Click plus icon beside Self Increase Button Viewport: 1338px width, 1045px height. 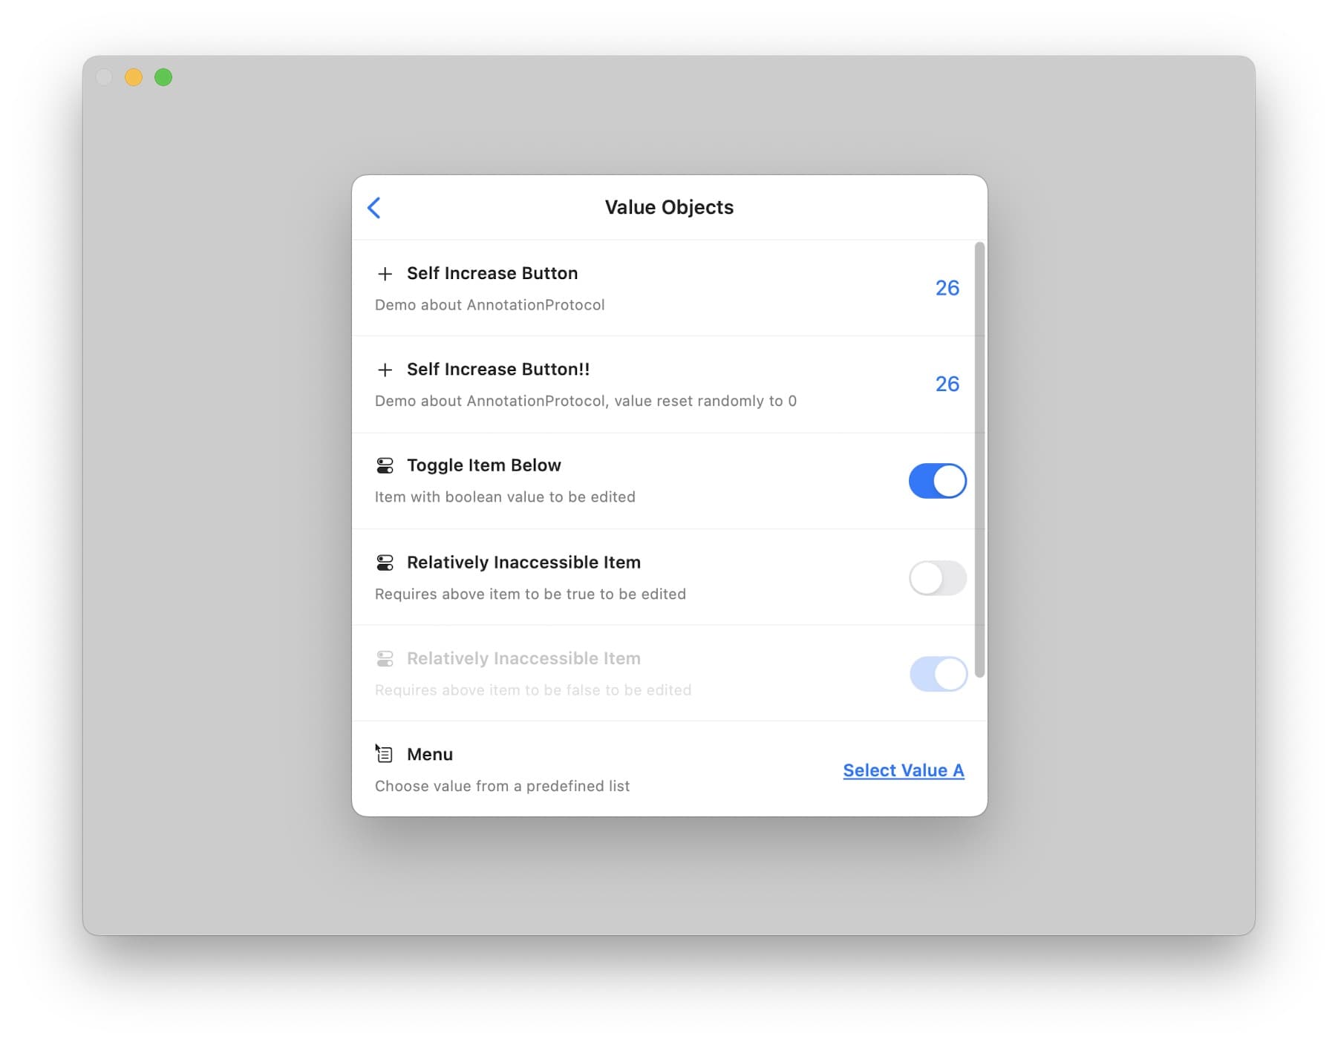385,274
